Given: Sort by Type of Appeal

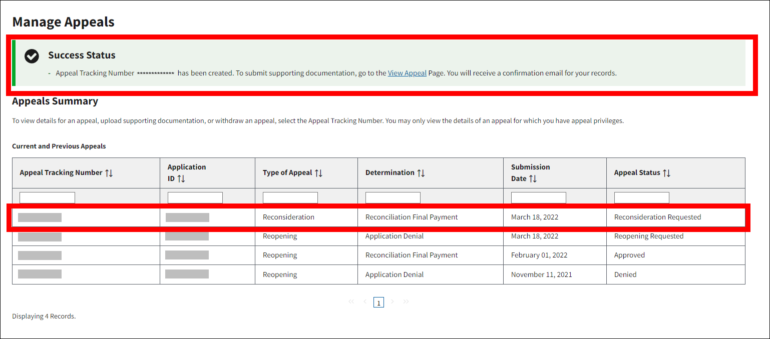Looking at the screenshot, I should click(x=318, y=173).
